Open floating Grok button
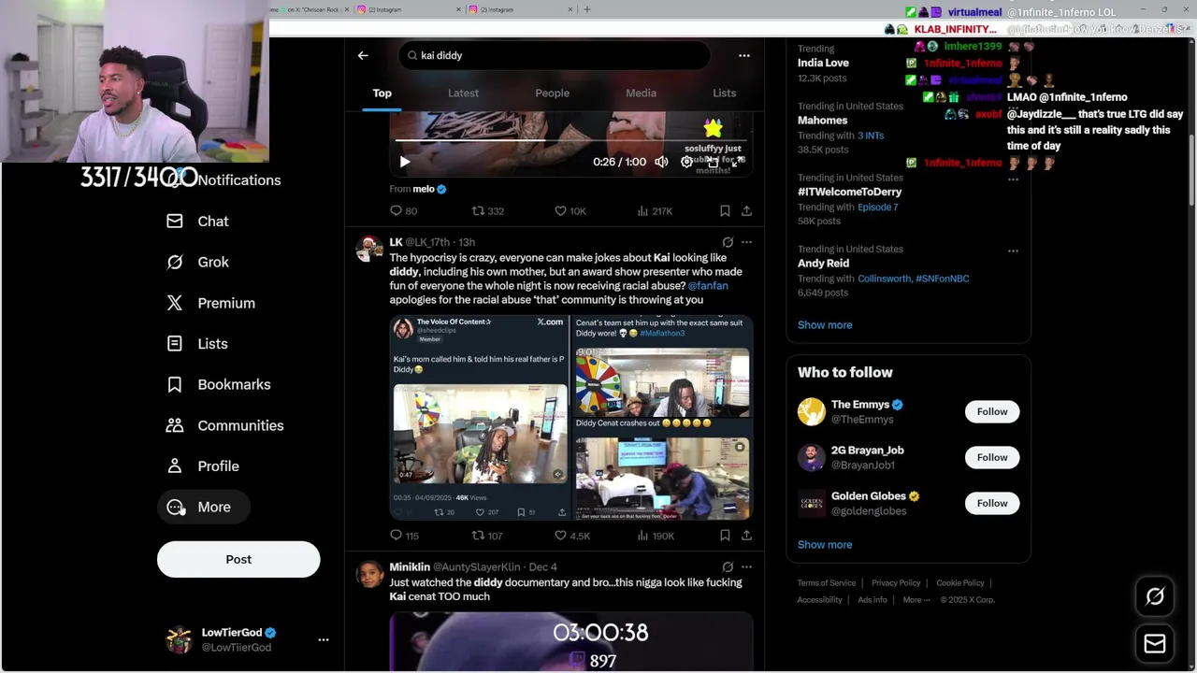Viewport: 1197px width, 673px height. tap(1155, 596)
